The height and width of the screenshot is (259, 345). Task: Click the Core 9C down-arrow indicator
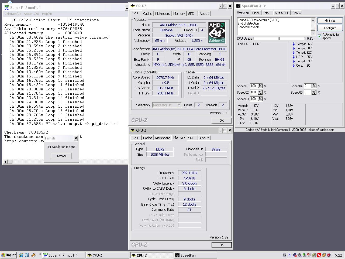coord(294,66)
